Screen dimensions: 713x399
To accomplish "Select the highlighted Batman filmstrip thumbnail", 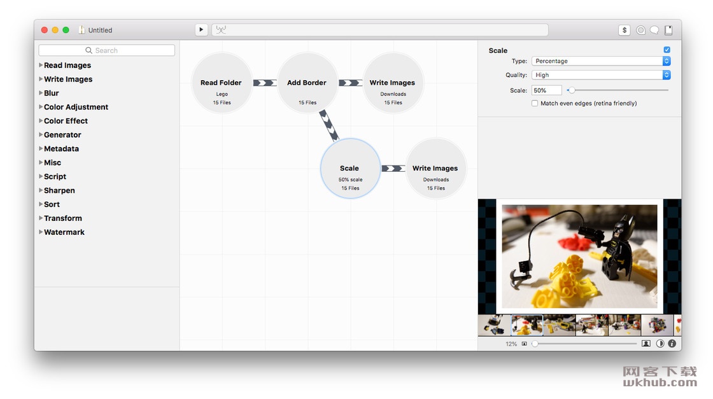I will (526, 325).
